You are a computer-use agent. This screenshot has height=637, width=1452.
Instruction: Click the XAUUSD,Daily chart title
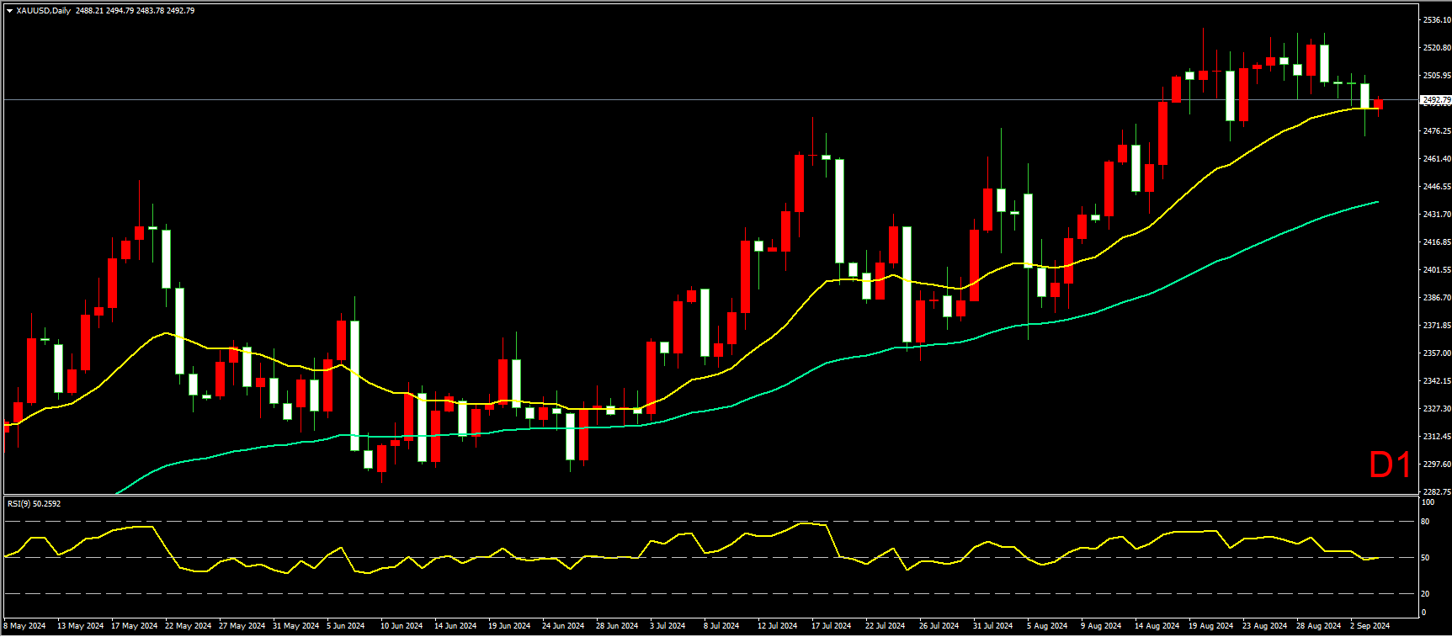[43, 11]
